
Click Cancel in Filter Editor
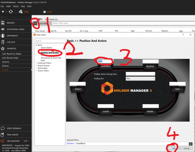[x=187, y=148]
